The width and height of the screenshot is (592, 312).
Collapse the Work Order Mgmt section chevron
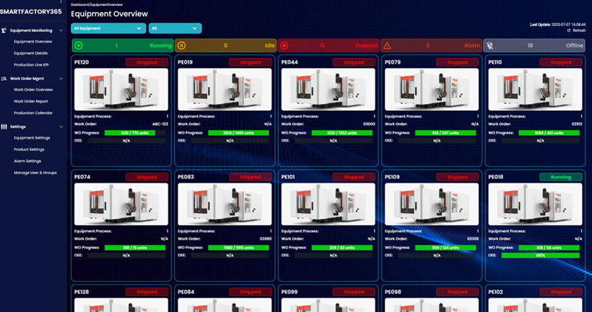click(x=61, y=78)
